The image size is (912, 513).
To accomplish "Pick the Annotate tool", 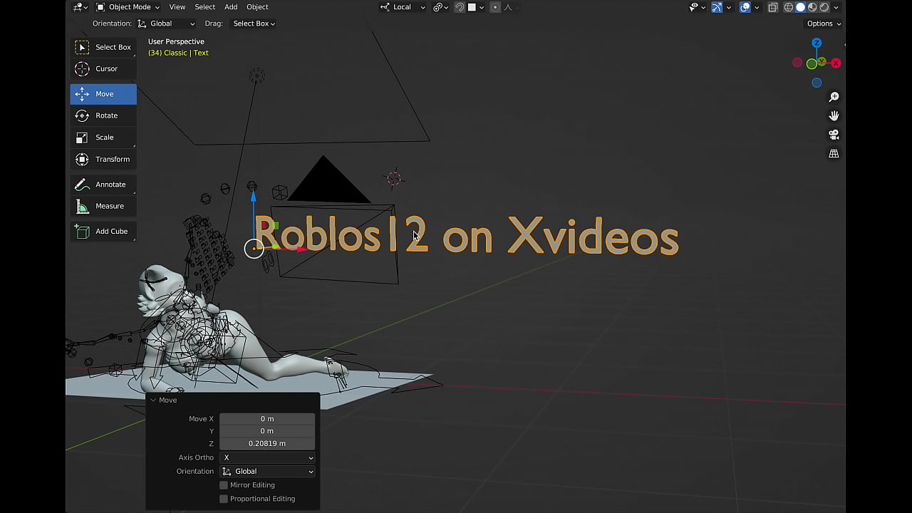I will (103, 185).
